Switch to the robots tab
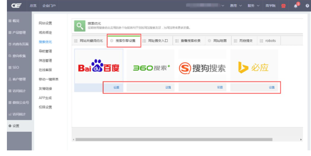The image size is (311, 156). 269,41
